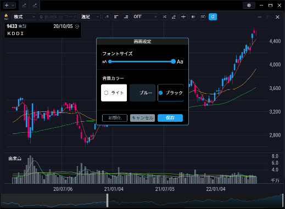Click the blue 保存 save button
The height and width of the screenshot is (209, 285).
click(x=170, y=118)
